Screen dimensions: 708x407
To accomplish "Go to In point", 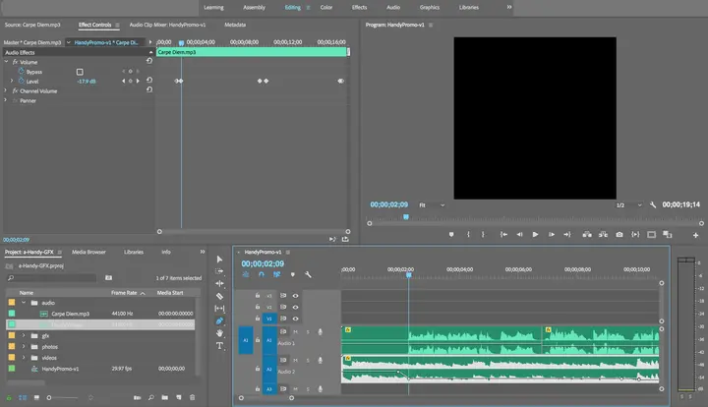I will (x=503, y=235).
